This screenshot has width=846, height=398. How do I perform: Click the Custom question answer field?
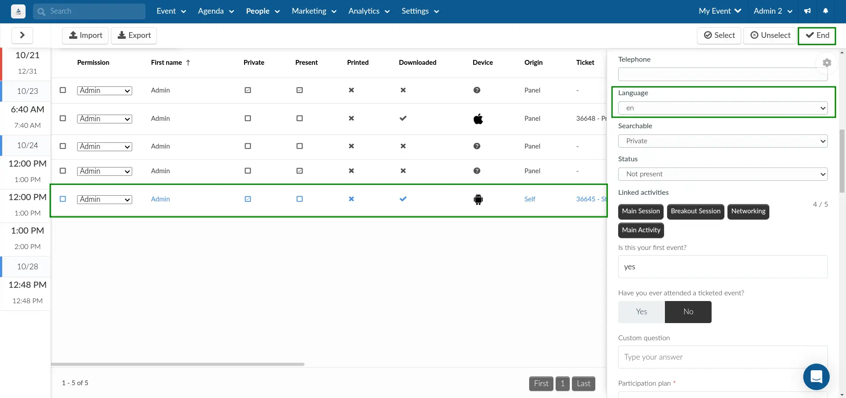723,357
